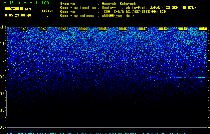This screenshot has height=134, width=210.
Task: Select the 0046 time marker
Action: (x=123, y=29)
